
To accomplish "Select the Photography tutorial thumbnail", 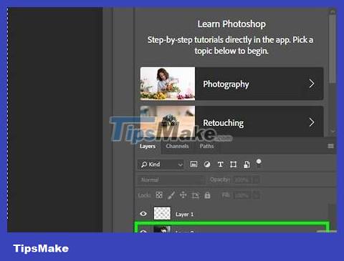I will click(168, 84).
